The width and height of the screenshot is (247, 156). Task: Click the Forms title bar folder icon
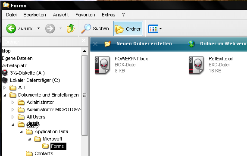6,5
